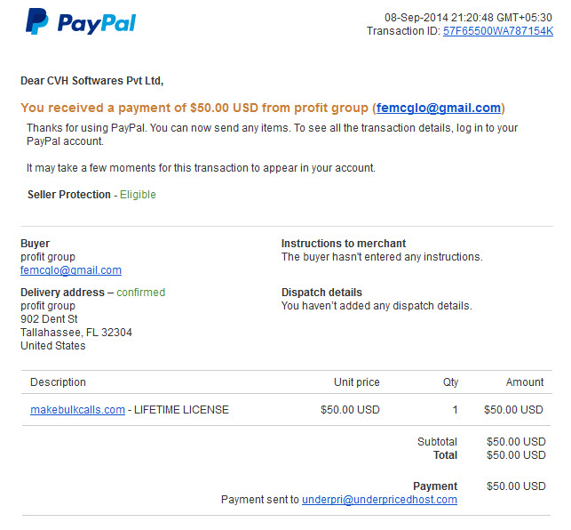This screenshot has height=530, width=571.
Task: Click the Dispatch details heading
Action: pos(321,293)
